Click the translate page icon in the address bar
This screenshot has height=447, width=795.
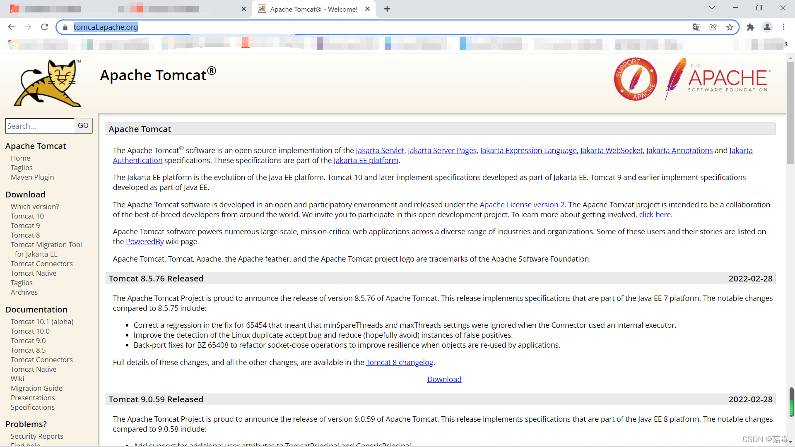coord(696,27)
